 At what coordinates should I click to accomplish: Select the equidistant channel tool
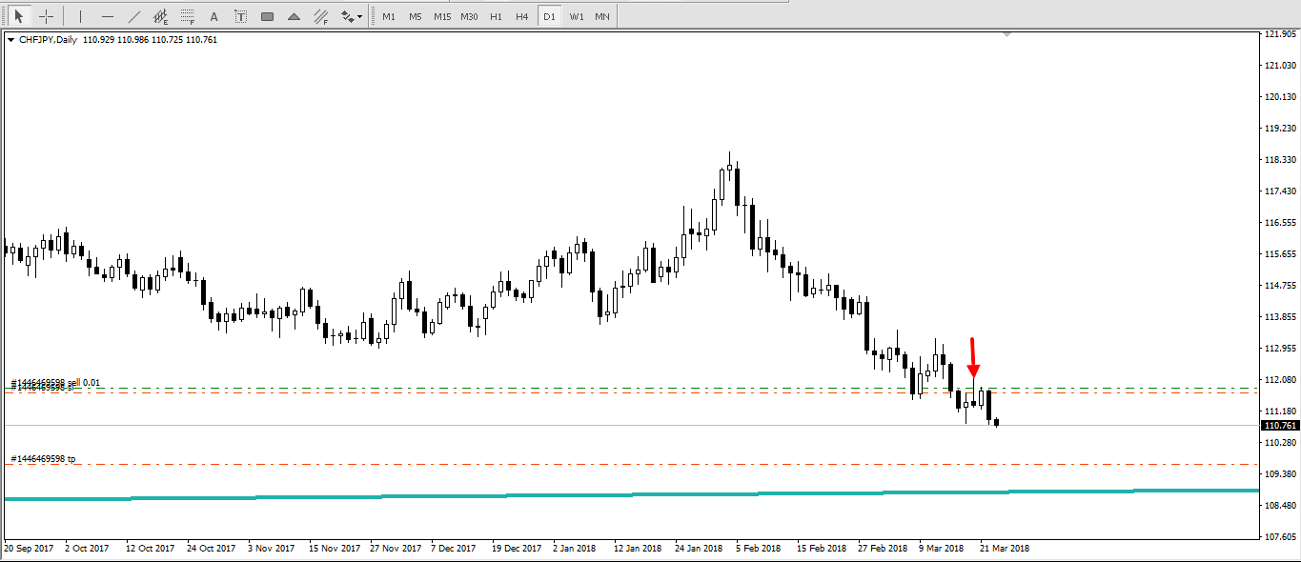click(161, 16)
